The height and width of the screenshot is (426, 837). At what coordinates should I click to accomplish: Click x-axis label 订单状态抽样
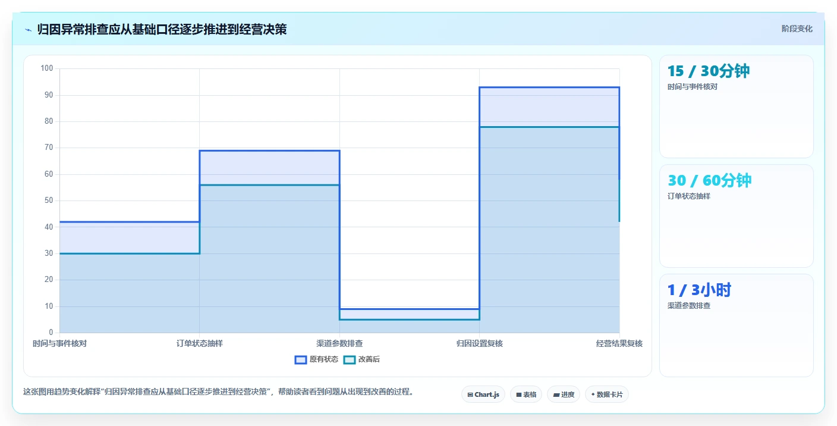pos(200,343)
